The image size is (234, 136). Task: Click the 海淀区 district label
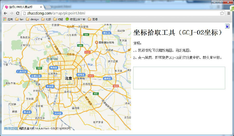click(54, 68)
